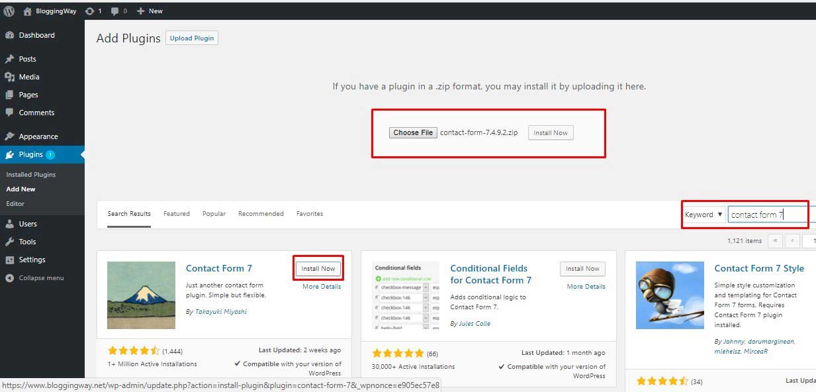Open More Details for Conditional Fields plugin
Viewport: 816px width, 392px height.
[x=586, y=287]
